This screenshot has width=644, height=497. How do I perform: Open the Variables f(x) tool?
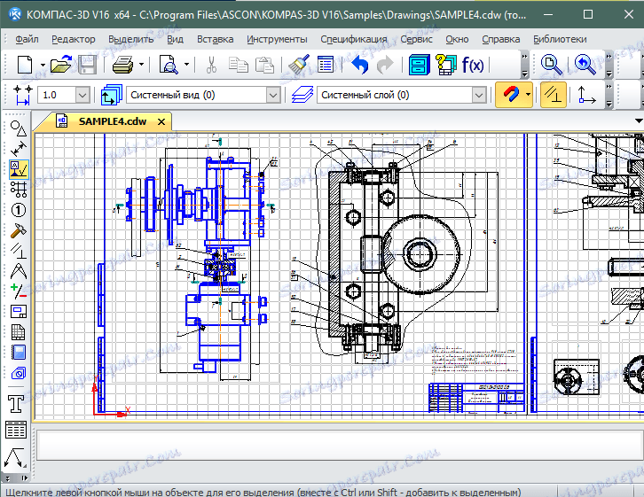pyautogui.click(x=474, y=65)
